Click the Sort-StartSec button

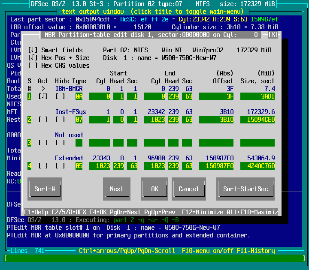pyautogui.click(x=245, y=189)
